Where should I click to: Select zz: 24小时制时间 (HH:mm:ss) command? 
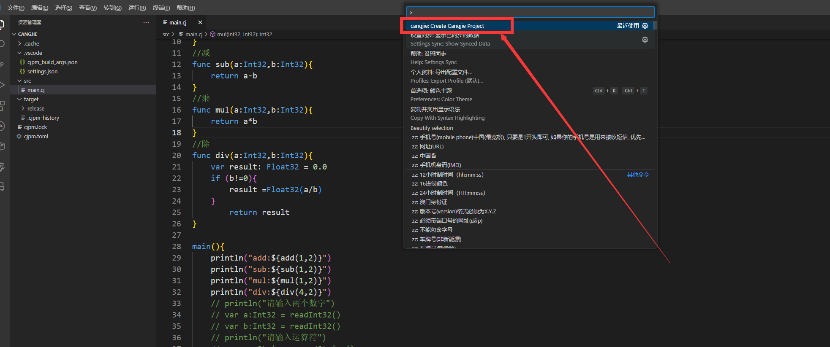(530, 193)
